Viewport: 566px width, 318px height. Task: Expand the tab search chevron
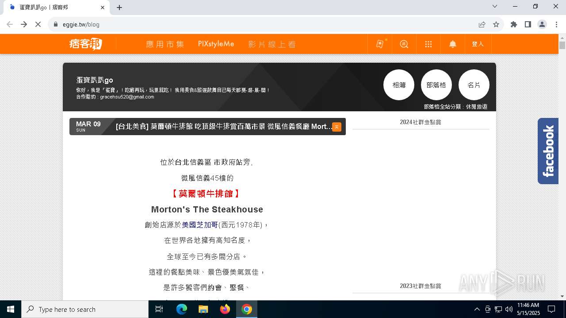coord(495,6)
